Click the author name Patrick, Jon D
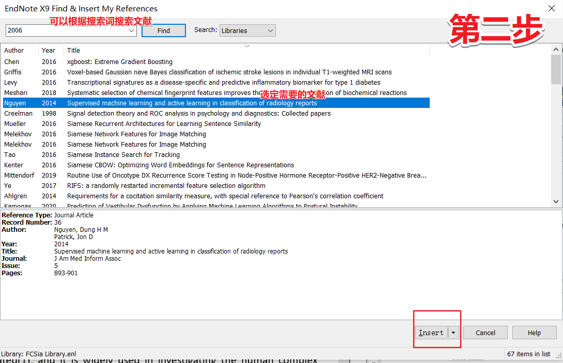 pyautogui.click(x=74, y=237)
